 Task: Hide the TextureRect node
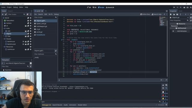click(x=31, y=21)
